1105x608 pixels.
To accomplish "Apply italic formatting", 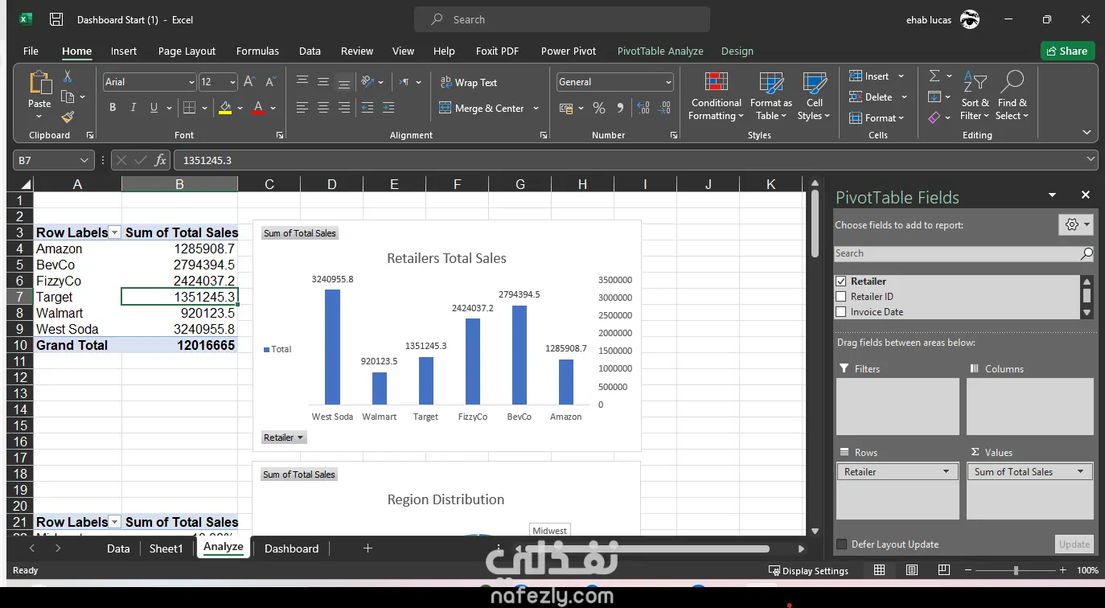I will point(133,108).
